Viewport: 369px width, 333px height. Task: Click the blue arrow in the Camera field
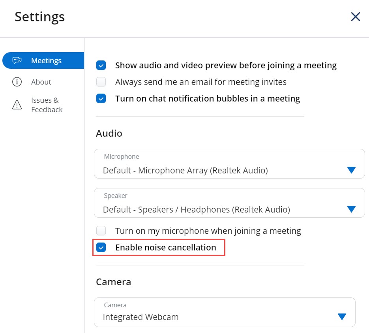pyautogui.click(x=342, y=316)
